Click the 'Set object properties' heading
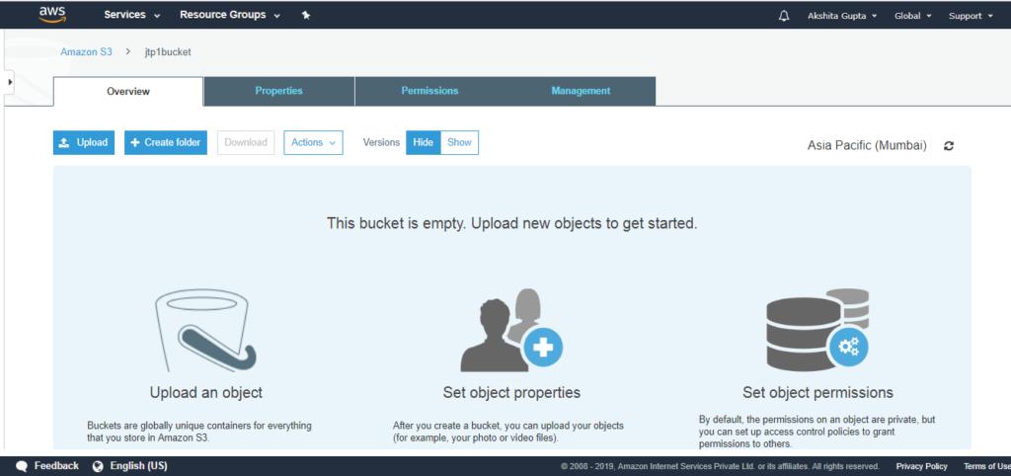The height and width of the screenshot is (476, 1011). coord(511,392)
